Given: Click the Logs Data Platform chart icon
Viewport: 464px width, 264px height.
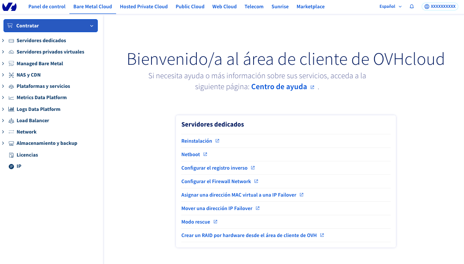Looking at the screenshot, I should pyautogui.click(x=10, y=109).
